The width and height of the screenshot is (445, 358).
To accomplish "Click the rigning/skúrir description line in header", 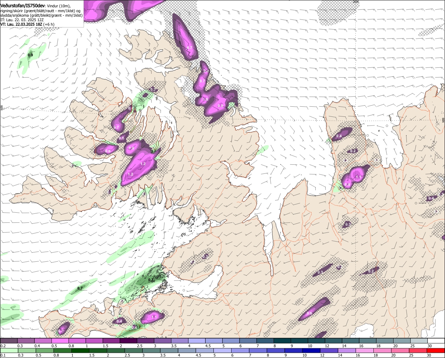I will (40, 11).
